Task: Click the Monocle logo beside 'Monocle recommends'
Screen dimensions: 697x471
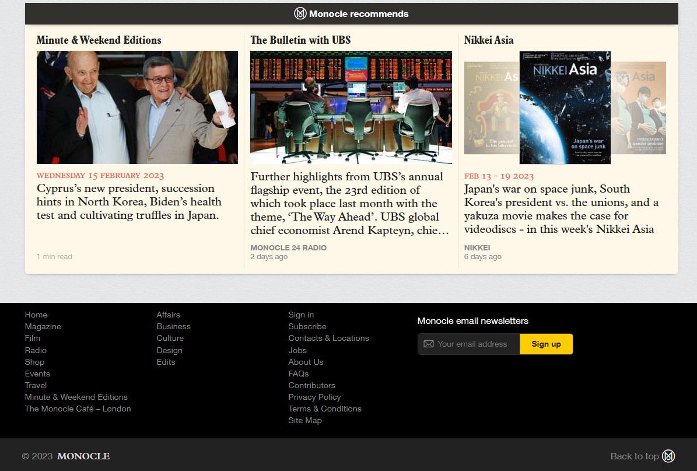Action: pyautogui.click(x=300, y=13)
